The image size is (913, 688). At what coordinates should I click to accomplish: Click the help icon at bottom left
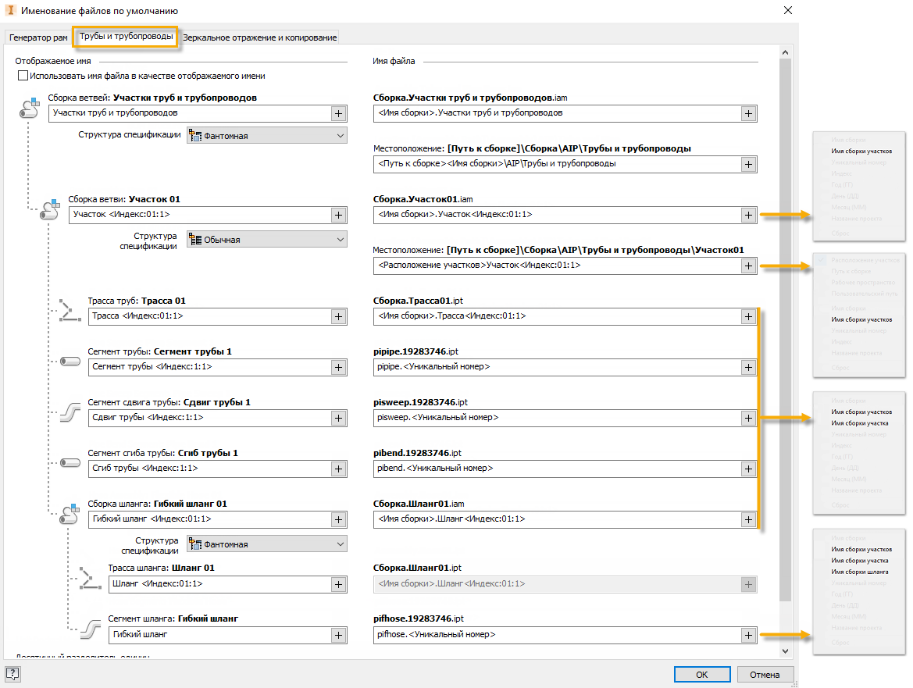[12, 674]
